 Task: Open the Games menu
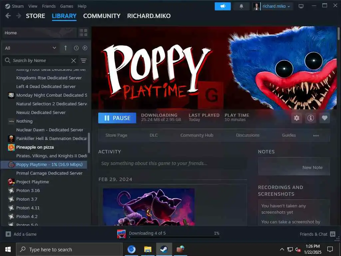67,6
